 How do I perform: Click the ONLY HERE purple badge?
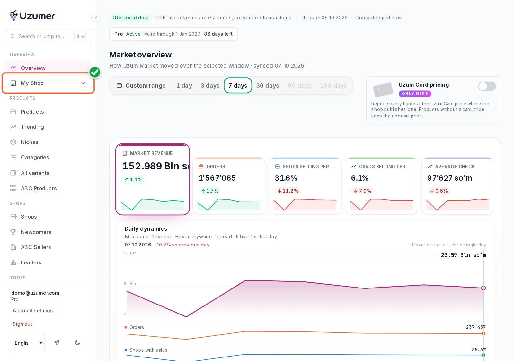tap(415, 94)
